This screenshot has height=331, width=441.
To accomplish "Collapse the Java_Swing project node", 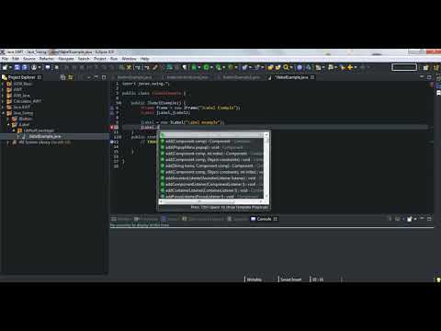I will coord(4,113).
